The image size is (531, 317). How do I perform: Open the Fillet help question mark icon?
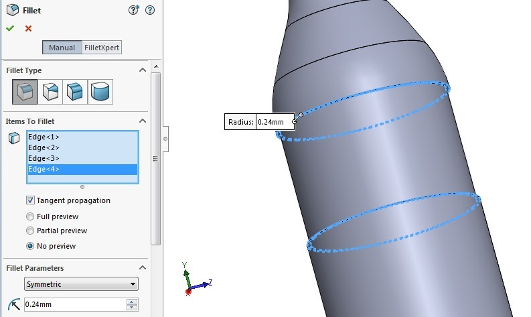(150, 10)
